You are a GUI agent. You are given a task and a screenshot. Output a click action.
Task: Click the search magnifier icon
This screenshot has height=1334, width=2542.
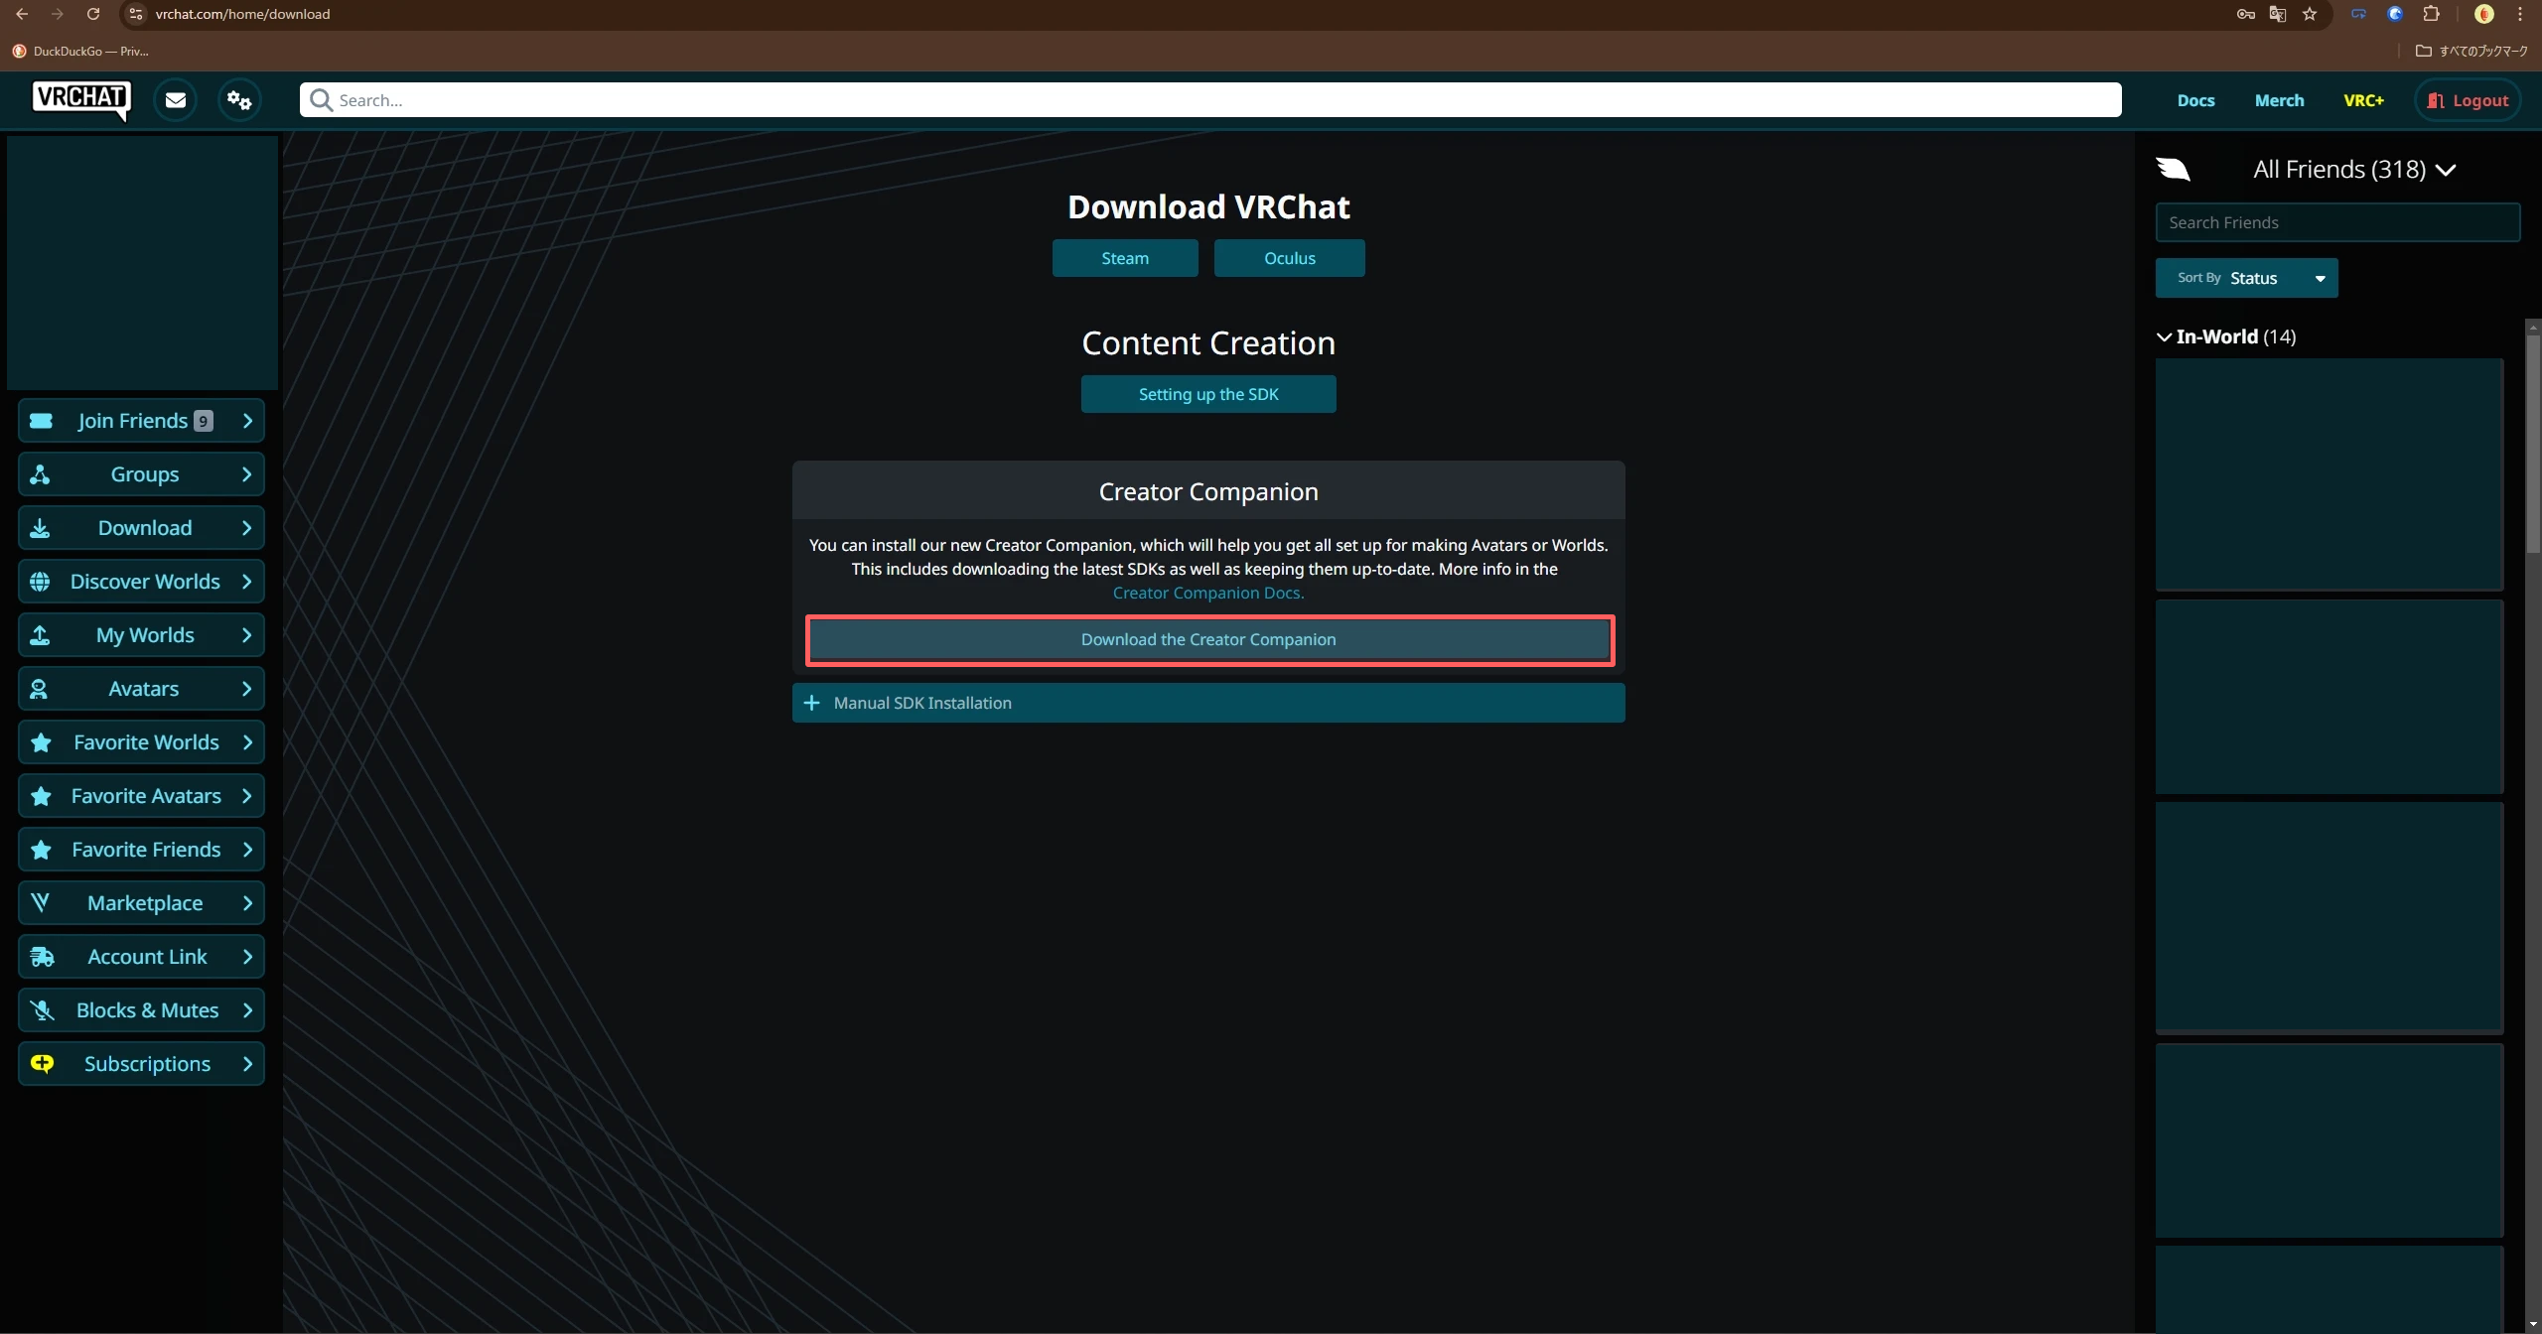[321, 100]
